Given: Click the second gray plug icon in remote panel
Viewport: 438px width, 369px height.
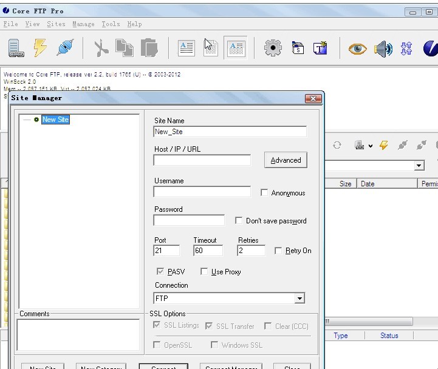Looking at the screenshot, I should coord(421,145).
